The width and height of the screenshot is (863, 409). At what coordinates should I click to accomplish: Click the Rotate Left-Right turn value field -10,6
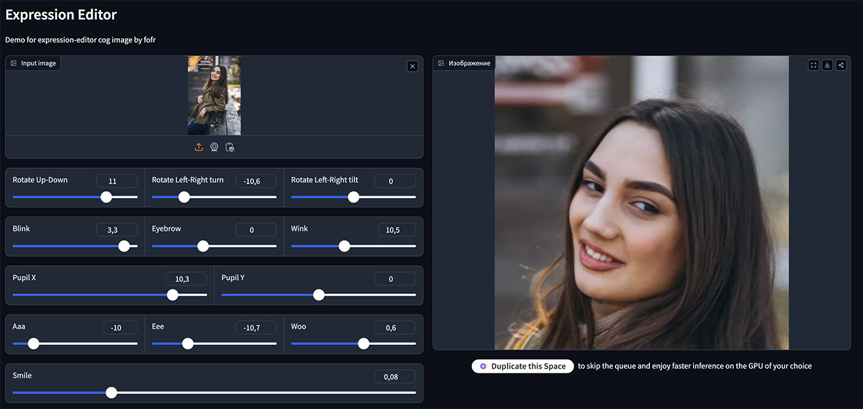point(256,181)
